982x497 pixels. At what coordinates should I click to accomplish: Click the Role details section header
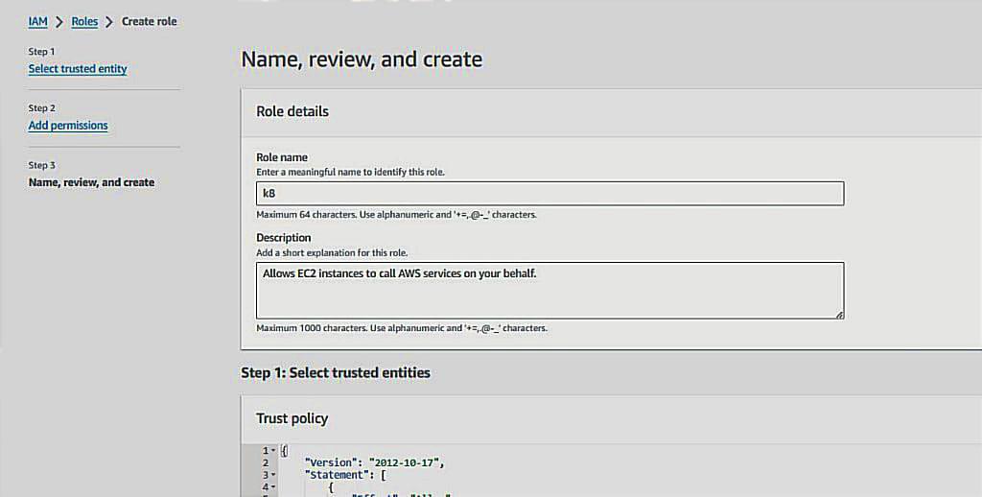(292, 111)
